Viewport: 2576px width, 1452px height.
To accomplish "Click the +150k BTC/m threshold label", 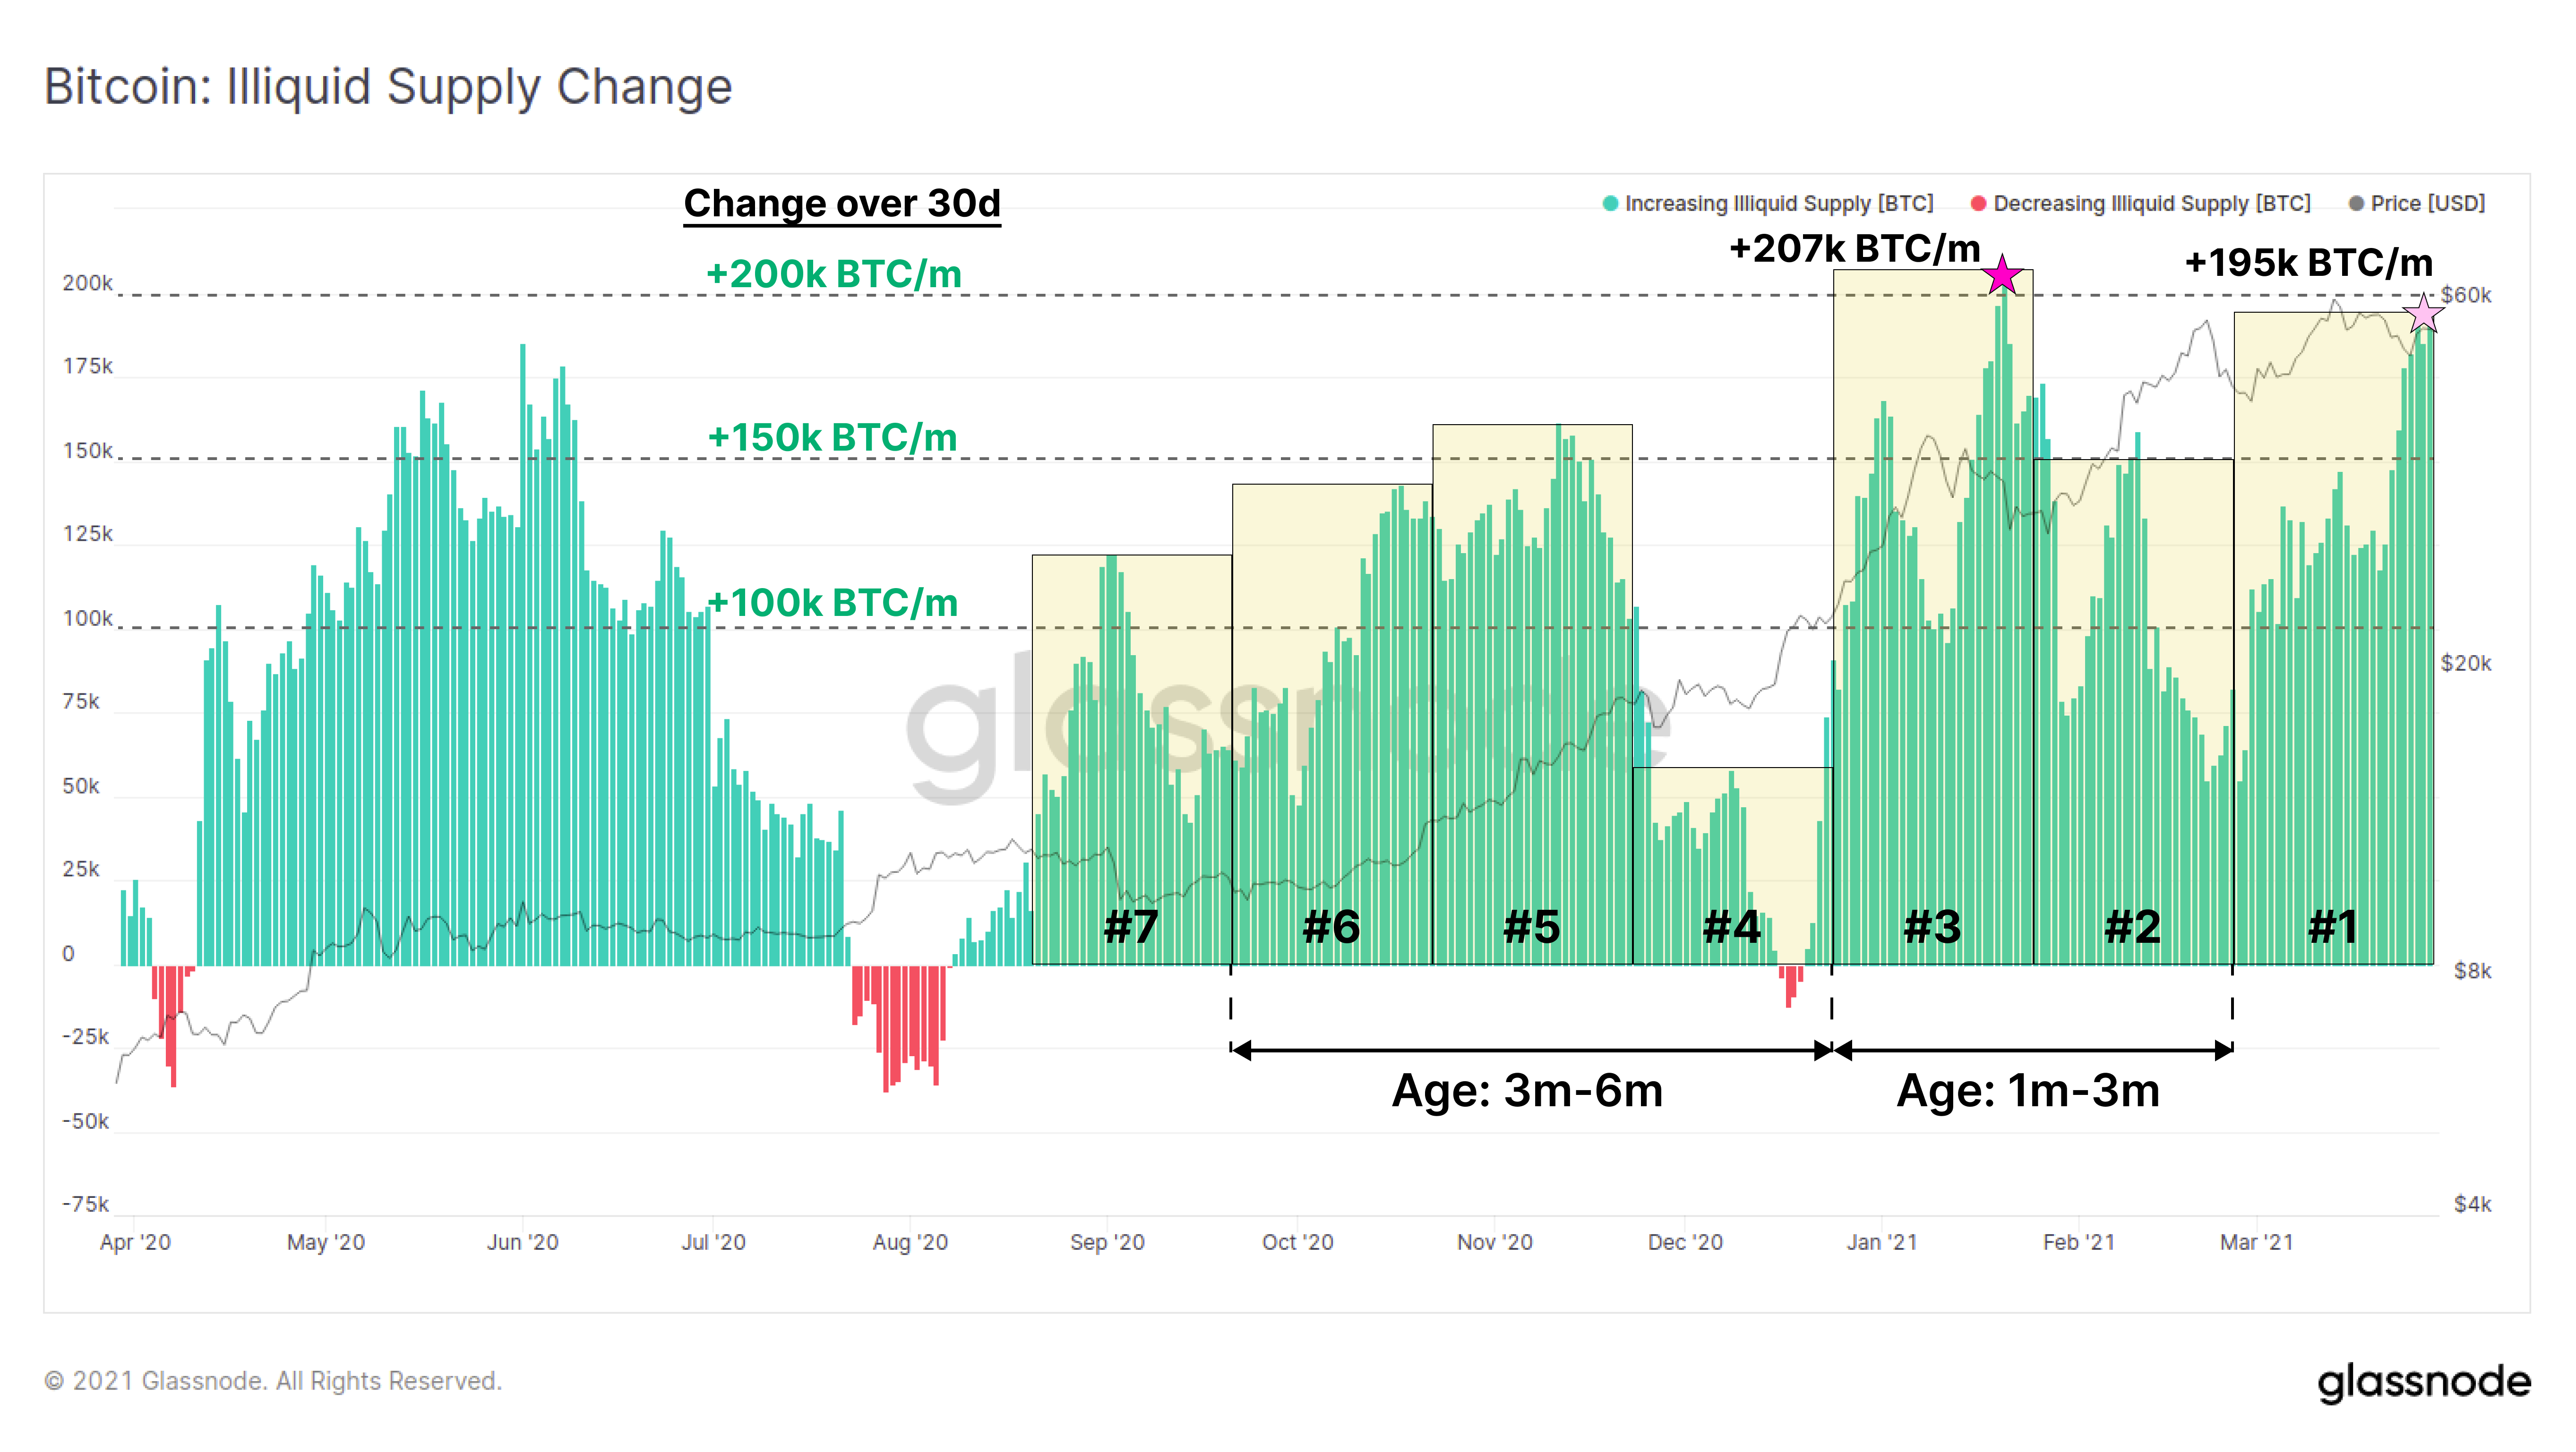I will coord(832,437).
